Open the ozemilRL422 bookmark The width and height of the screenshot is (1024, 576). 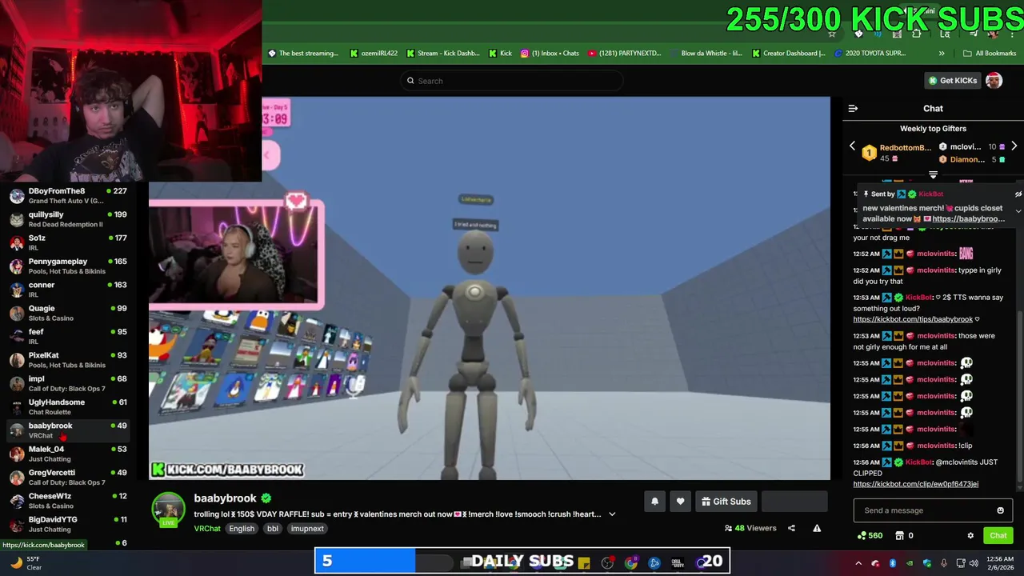374,54
